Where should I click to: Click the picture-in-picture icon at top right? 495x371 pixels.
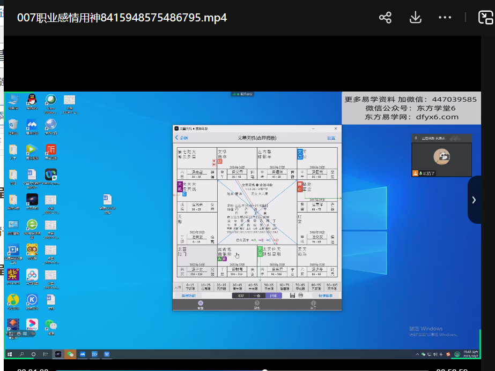[x=484, y=18]
